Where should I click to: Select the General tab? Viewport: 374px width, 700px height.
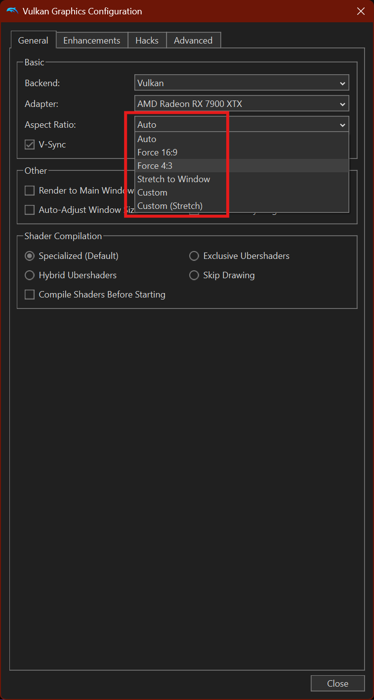coord(33,41)
